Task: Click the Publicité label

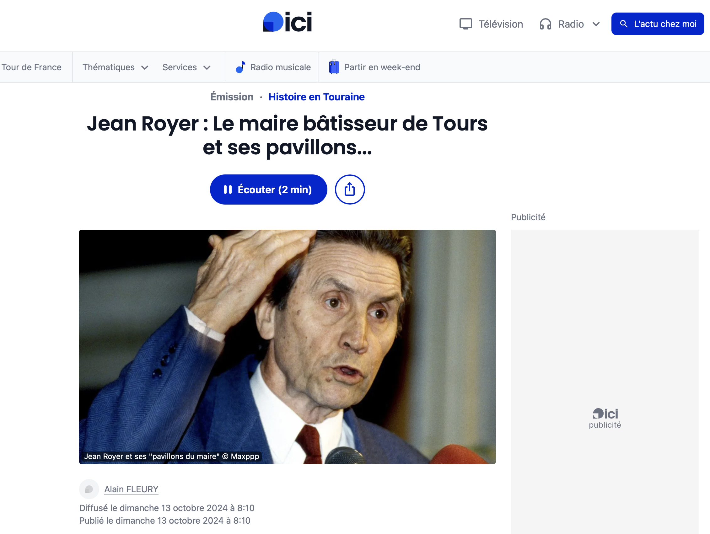Action: pyautogui.click(x=528, y=217)
